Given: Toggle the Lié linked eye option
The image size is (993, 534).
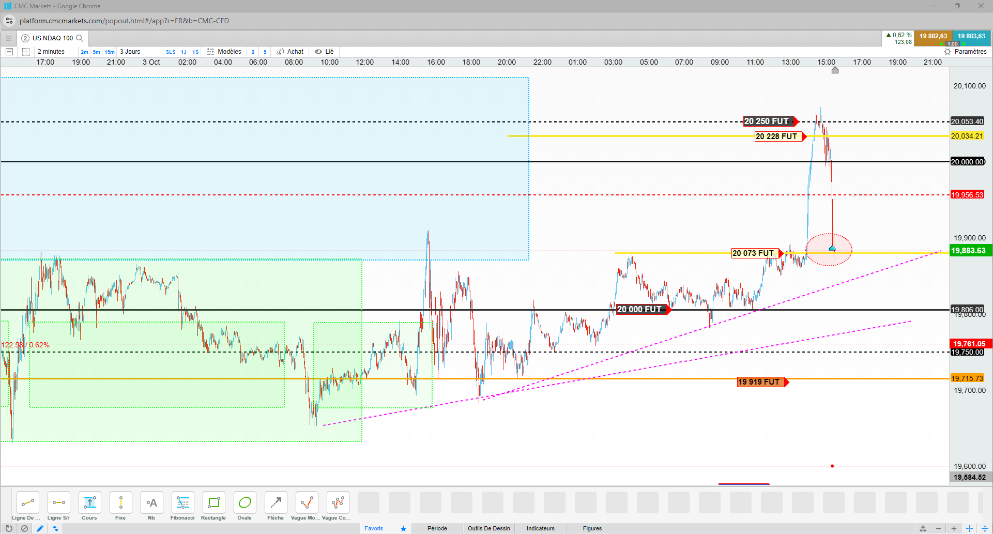Looking at the screenshot, I should click(324, 52).
